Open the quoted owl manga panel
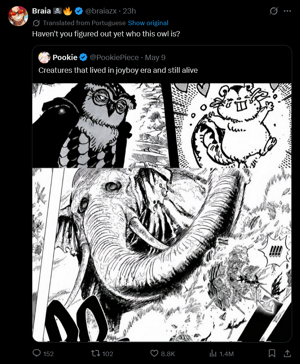The image size is (300, 364). click(101, 125)
